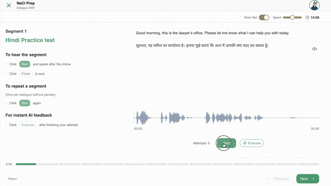331x186 pixels.
Task: Go back with the Previous button
Action: 278,179
